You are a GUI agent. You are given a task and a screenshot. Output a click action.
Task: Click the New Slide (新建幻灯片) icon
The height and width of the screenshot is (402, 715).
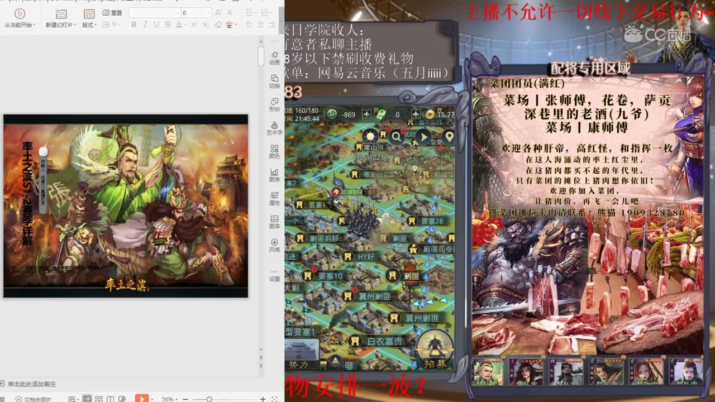[x=61, y=13]
